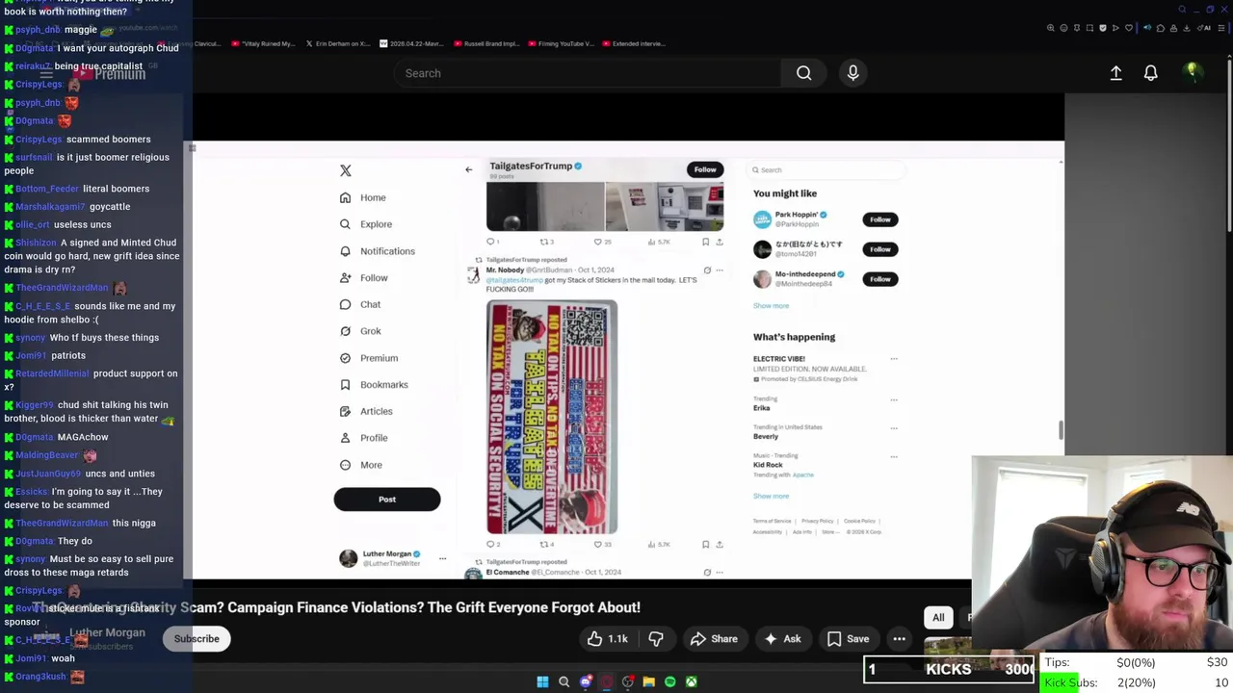This screenshot has width=1233, height=693.
Task: Follow Mo-inthedeepend account
Action: pos(880,279)
